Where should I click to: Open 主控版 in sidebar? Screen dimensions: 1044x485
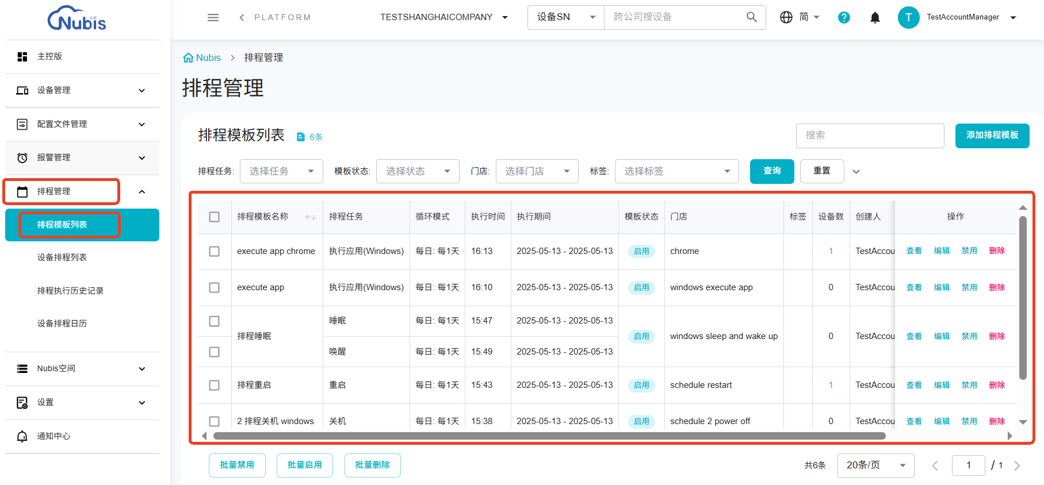(x=82, y=56)
